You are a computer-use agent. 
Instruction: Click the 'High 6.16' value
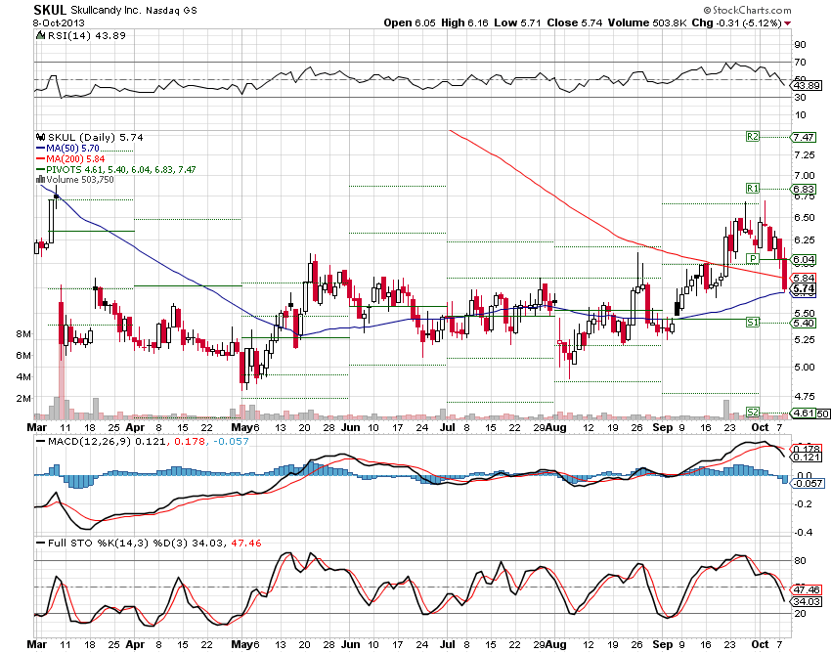pos(464,22)
